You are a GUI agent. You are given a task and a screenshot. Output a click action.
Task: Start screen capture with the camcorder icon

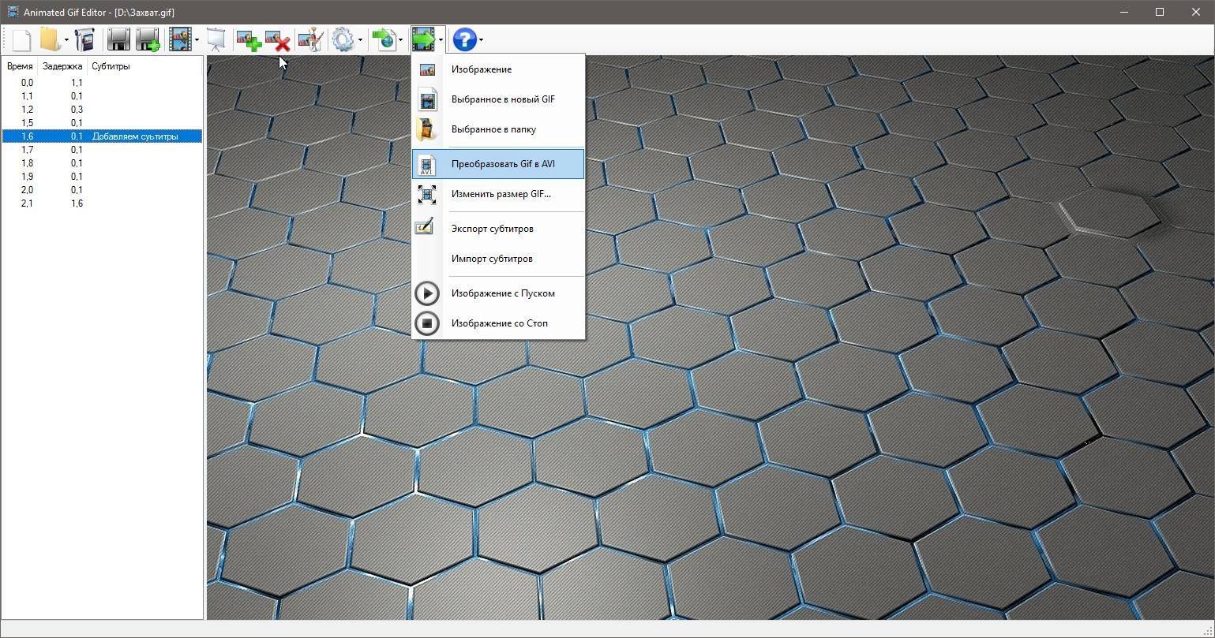click(x=85, y=39)
